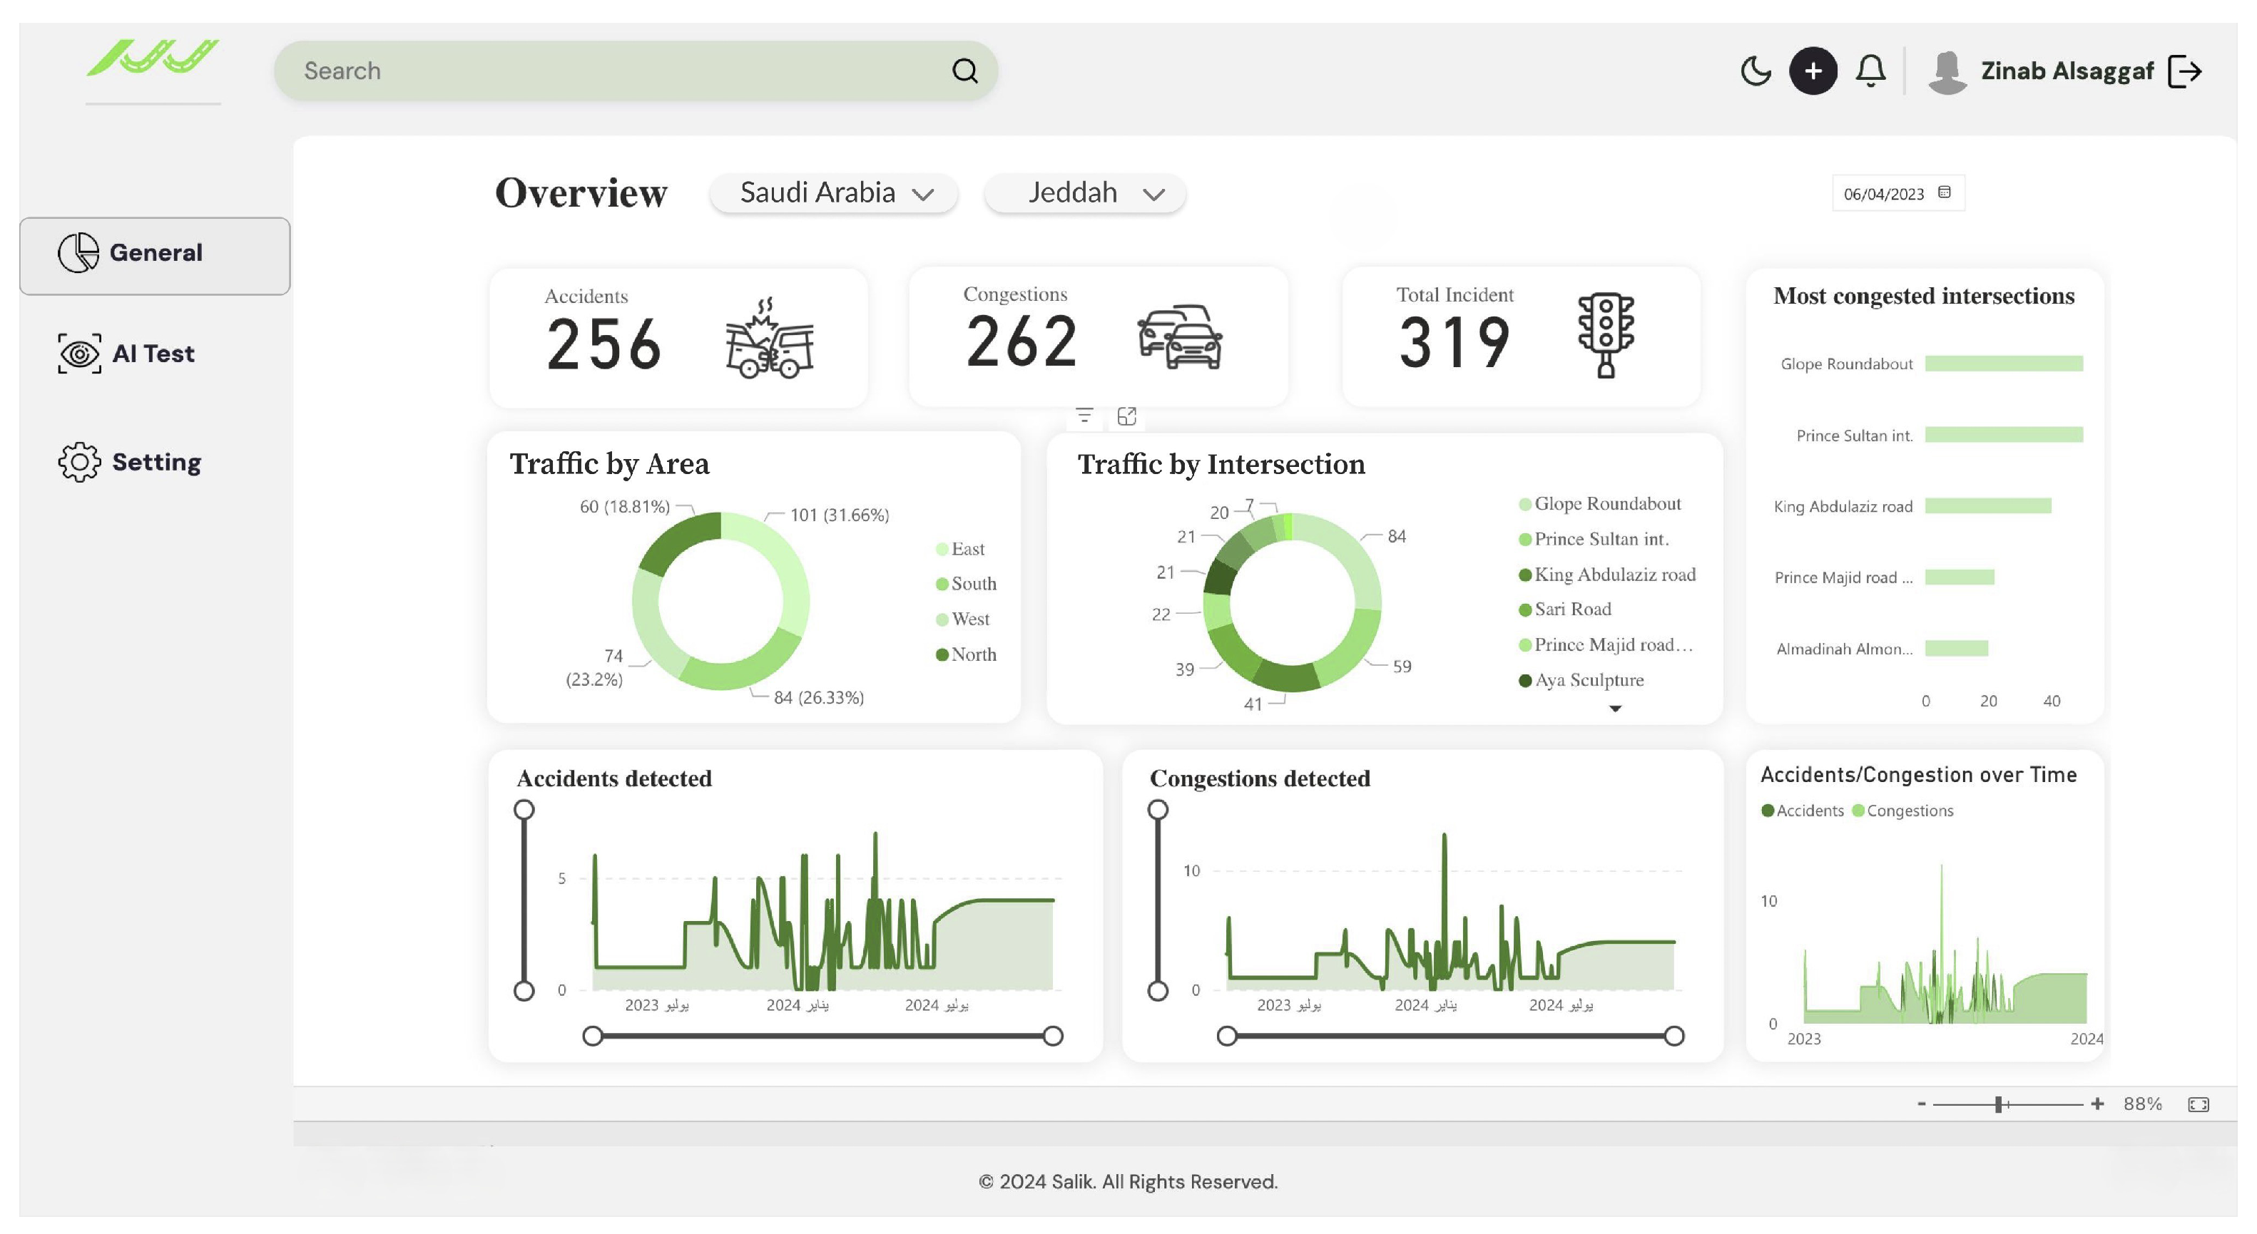Select North in Traffic by Area legend
The width and height of the screenshot is (2257, 1234).
tap(966, 654)
